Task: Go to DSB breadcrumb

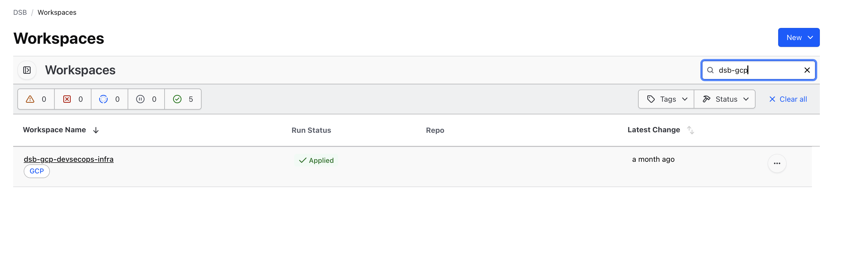Action: [20, 12]
